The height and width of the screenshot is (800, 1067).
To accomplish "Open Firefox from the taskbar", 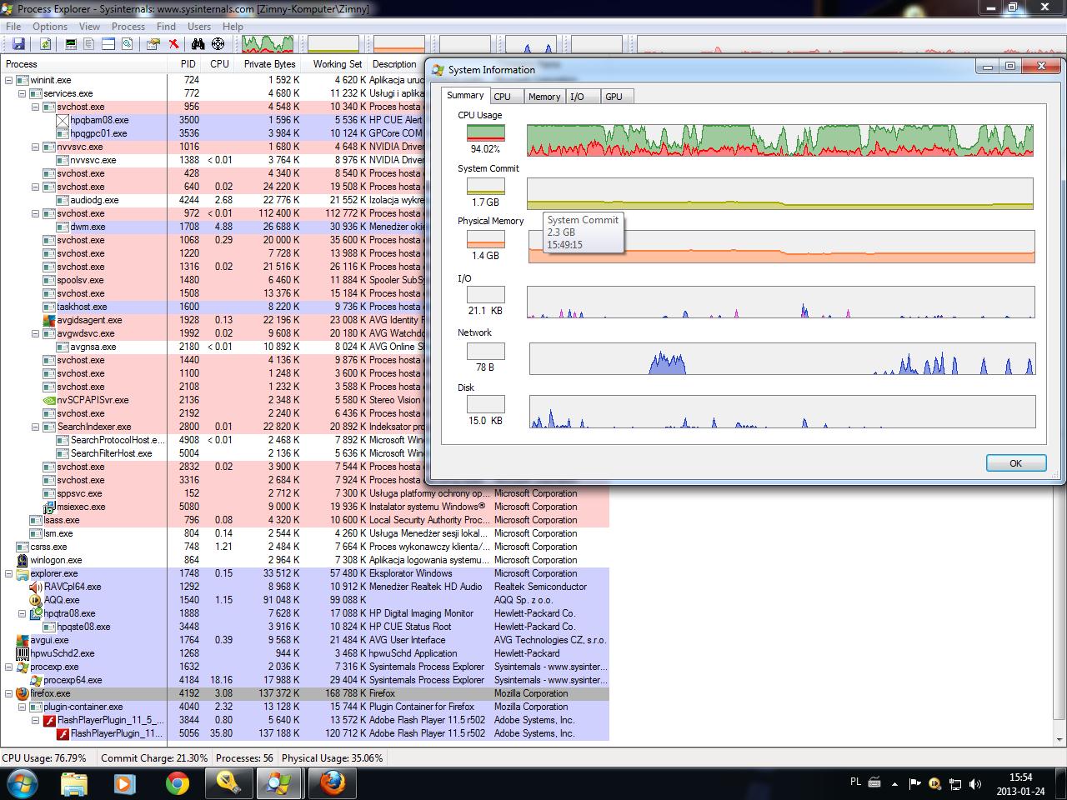I will [x=333, y=783].
